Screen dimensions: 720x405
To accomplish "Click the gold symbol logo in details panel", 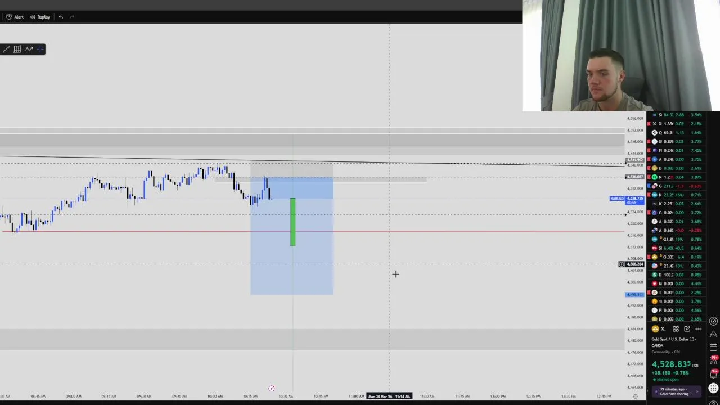I will [655, 329].
